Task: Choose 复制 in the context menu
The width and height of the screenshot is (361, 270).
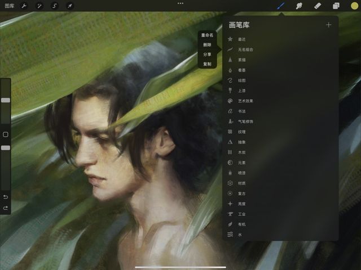Action: click(207, 64)
